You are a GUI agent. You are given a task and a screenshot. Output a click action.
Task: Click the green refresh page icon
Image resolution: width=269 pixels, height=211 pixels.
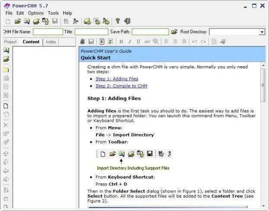[x=110, y=42]
